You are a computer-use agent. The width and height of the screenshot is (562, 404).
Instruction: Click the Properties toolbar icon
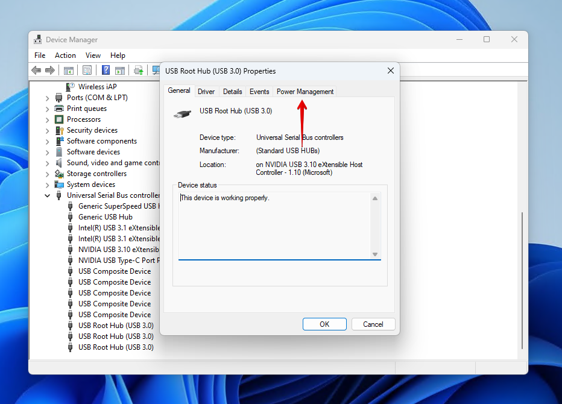point(87,71)
